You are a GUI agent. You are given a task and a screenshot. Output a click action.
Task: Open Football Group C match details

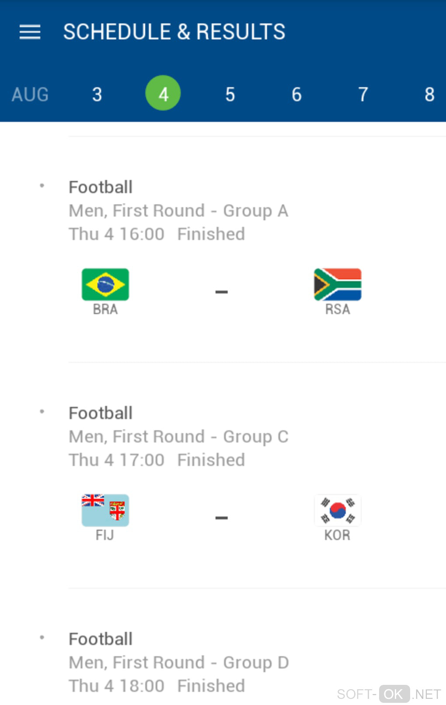(x=178, y=437)
